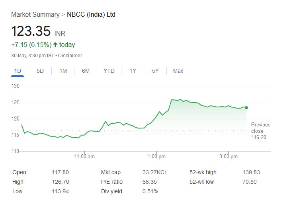
Task: Open the 1M chart tab
Action: pos(63,71)
